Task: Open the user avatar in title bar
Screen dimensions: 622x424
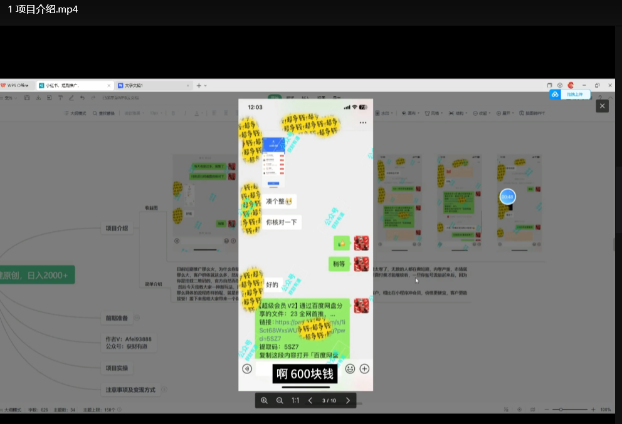Action: (571, 85)
